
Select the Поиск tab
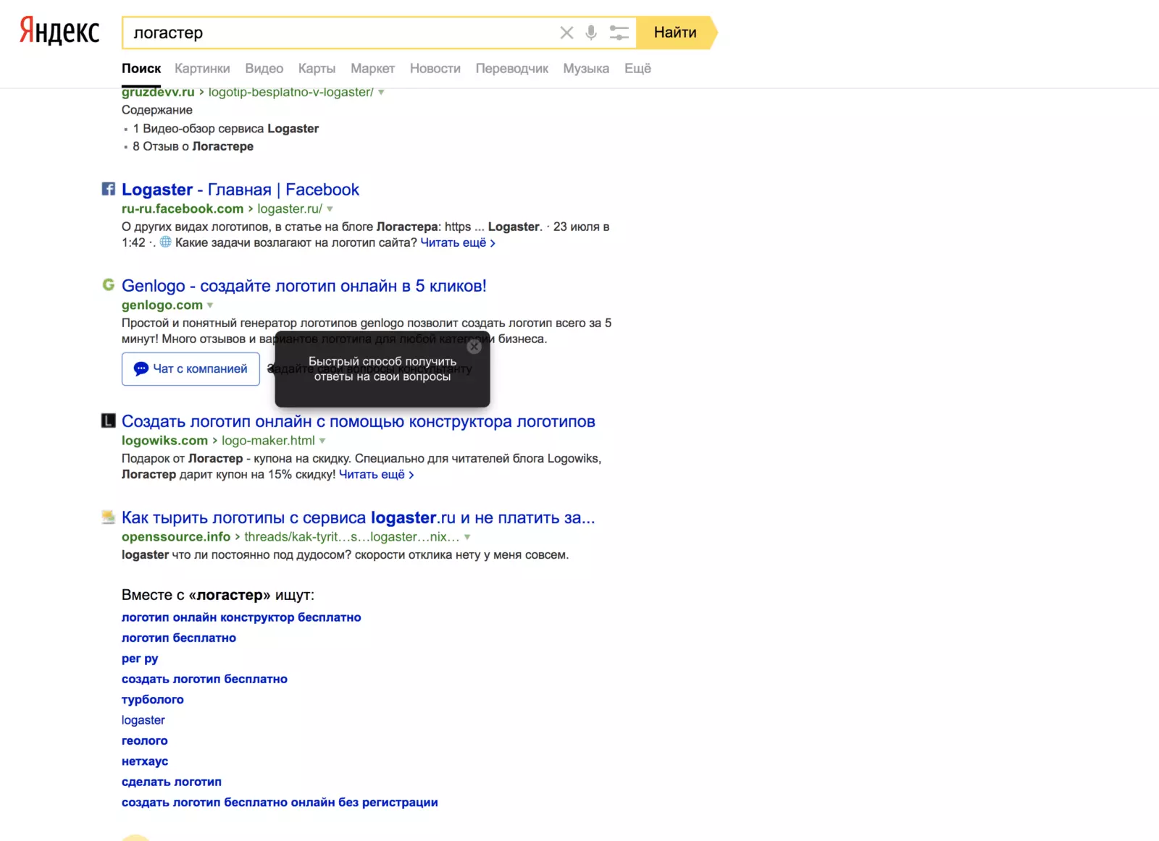click(141, 69)
